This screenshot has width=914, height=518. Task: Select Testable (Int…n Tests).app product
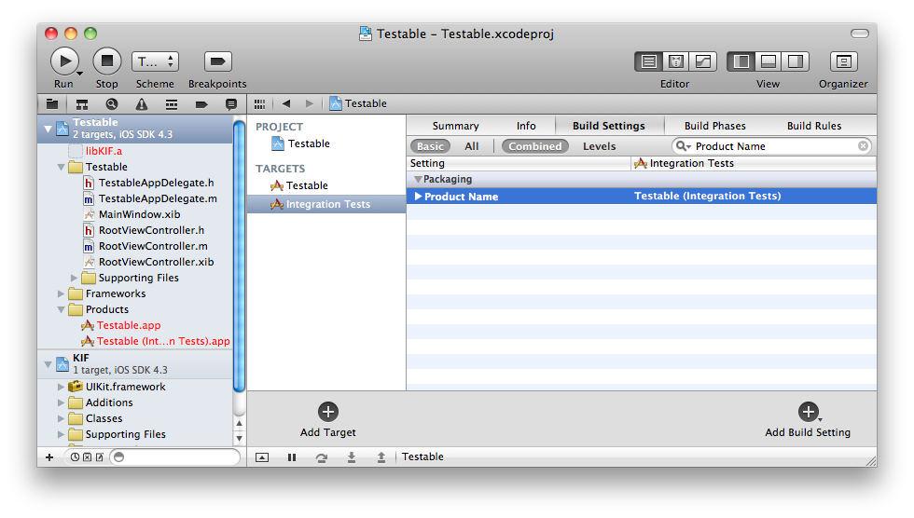(x=163, y=341)
